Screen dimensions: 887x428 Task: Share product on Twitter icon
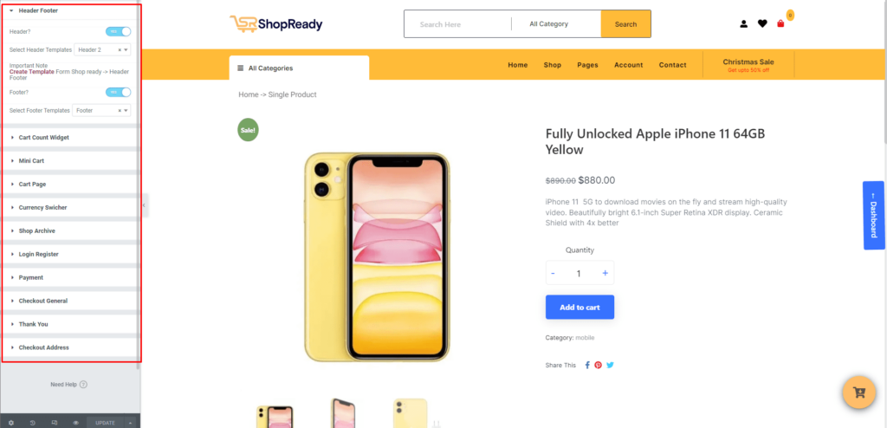click(610, 365)
